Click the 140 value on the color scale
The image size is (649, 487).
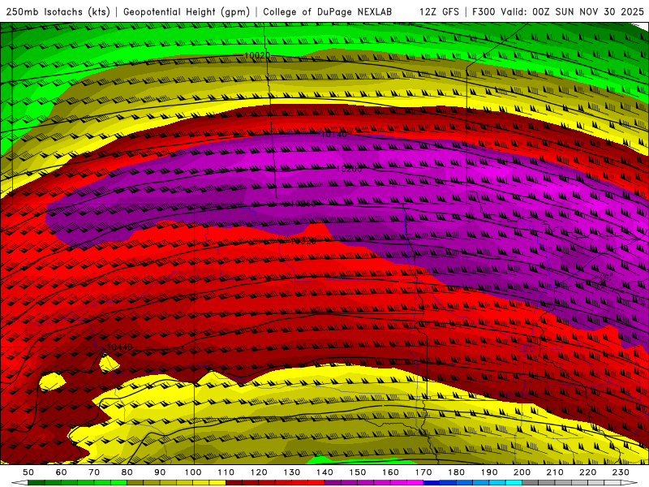324,472
